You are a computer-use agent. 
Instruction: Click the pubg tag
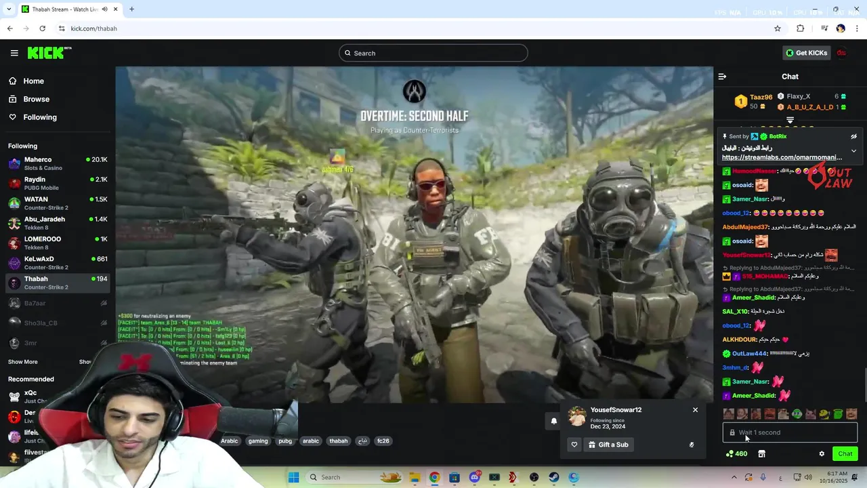[x=285, y=441]
